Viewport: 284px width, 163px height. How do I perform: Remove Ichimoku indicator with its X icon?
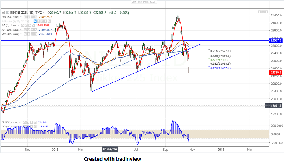tap(49, 21)
